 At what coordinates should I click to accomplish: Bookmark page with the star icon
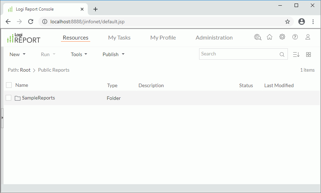pyautogui.click(x=288, y=22)
